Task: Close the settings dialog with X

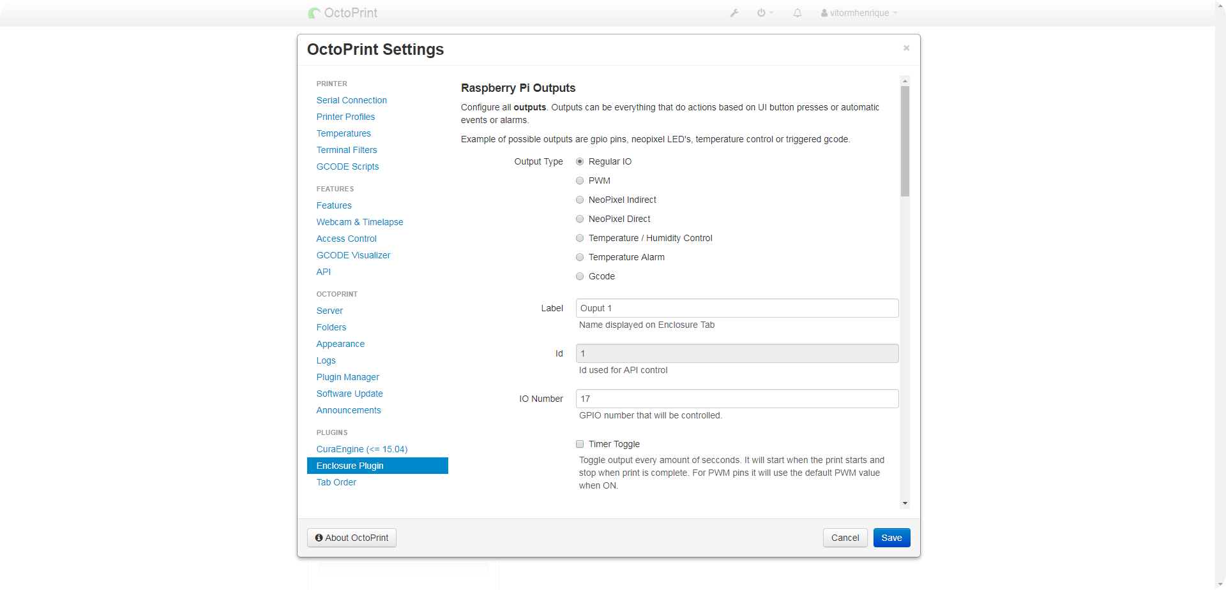Action: pyautogui.click(x=906, y=48)
